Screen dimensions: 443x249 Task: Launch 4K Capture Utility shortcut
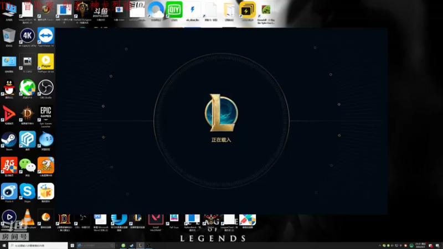point(27,36)
